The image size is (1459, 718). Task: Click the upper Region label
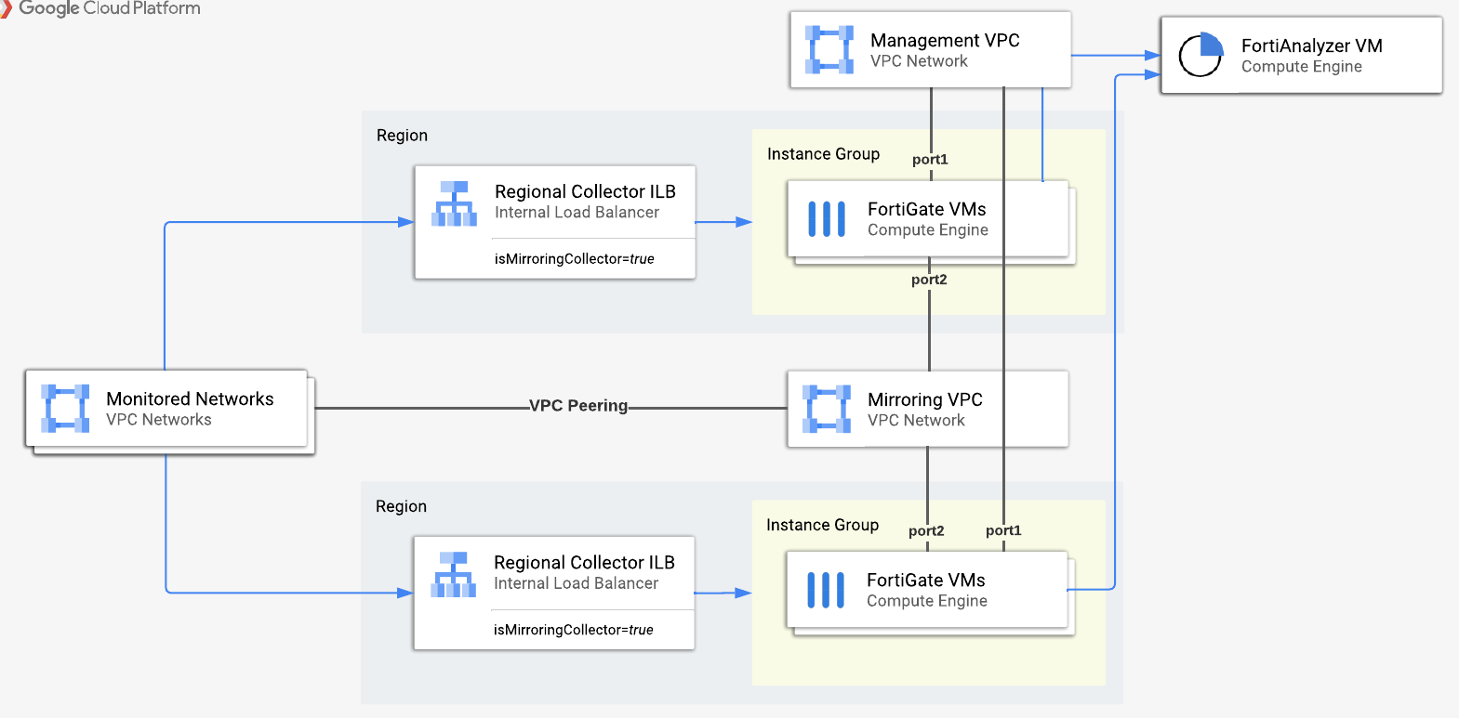(x=402, y=136)
